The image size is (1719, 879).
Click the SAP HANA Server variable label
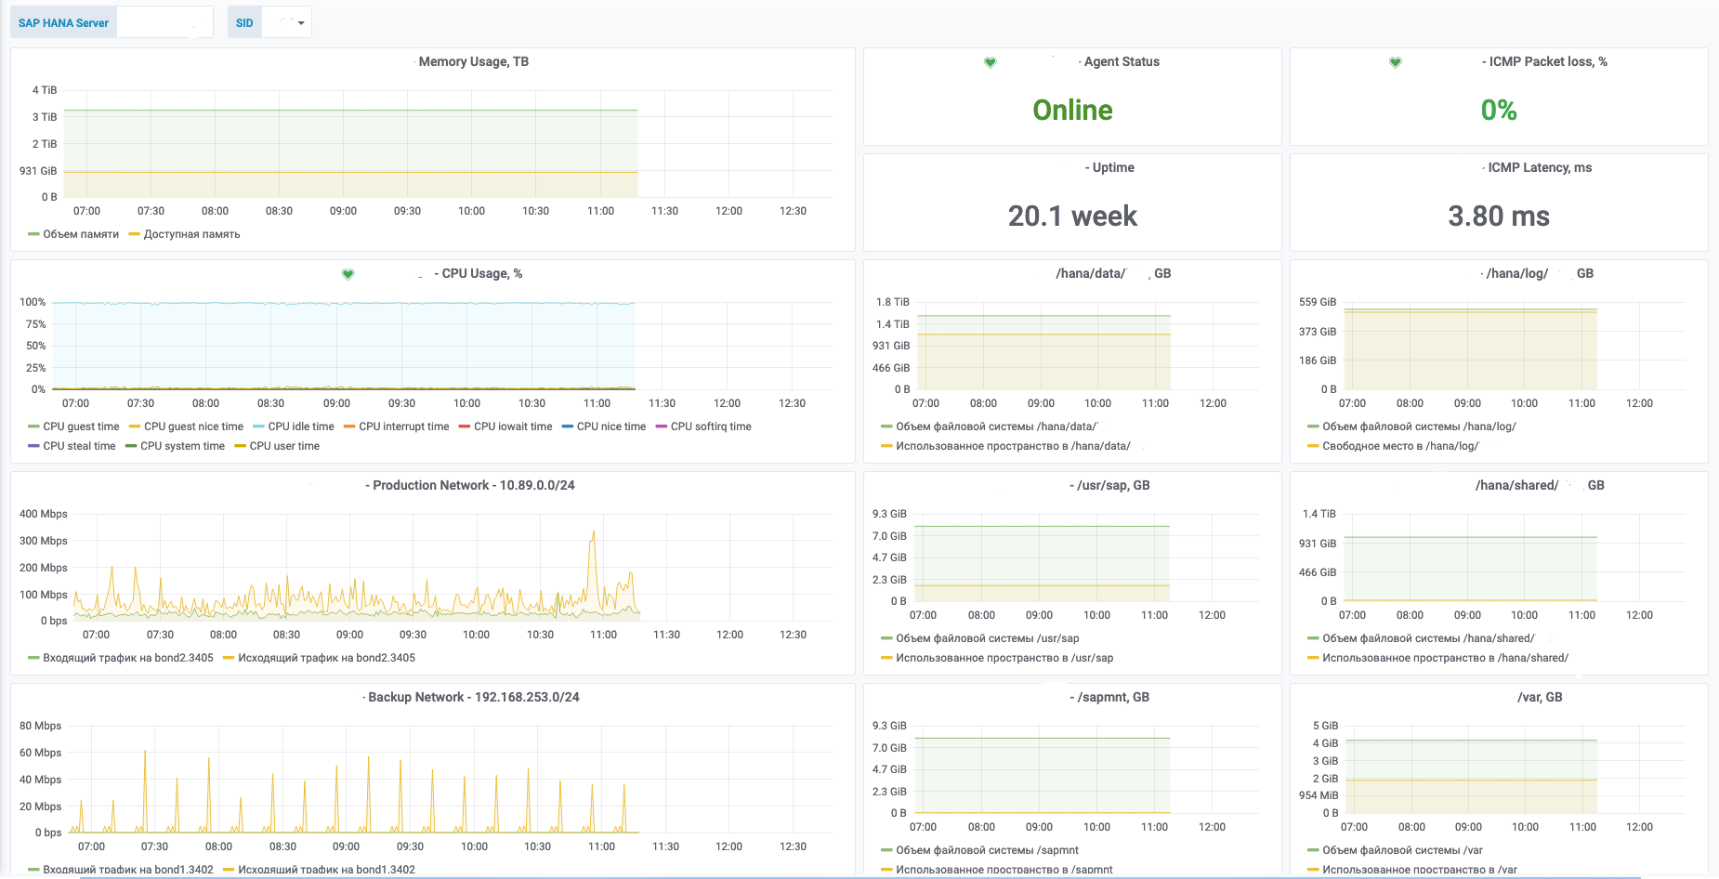click(x=63, y=22)
